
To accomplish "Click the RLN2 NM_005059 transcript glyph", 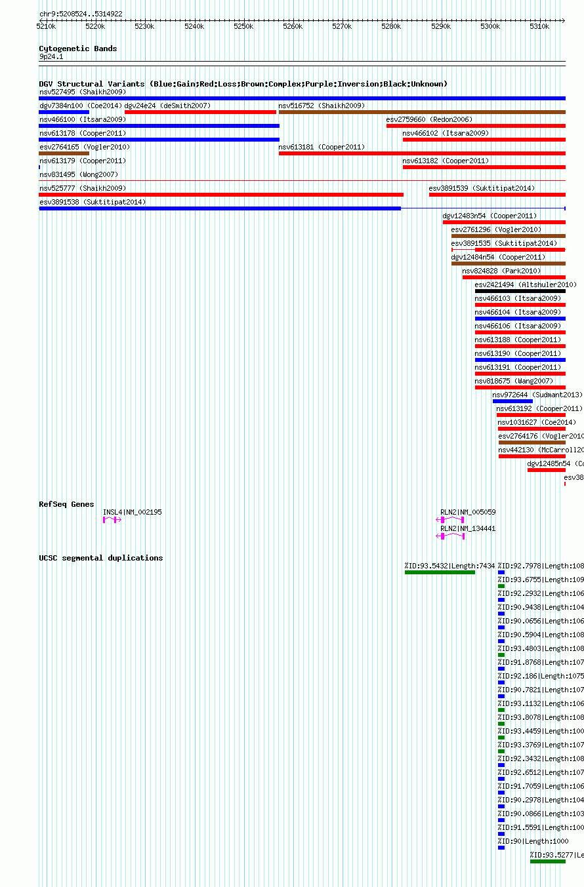I will click(x=451, y=520).
